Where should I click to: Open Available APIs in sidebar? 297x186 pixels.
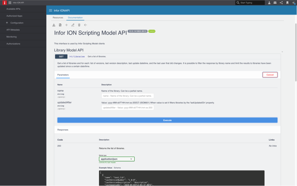point(13,9)
